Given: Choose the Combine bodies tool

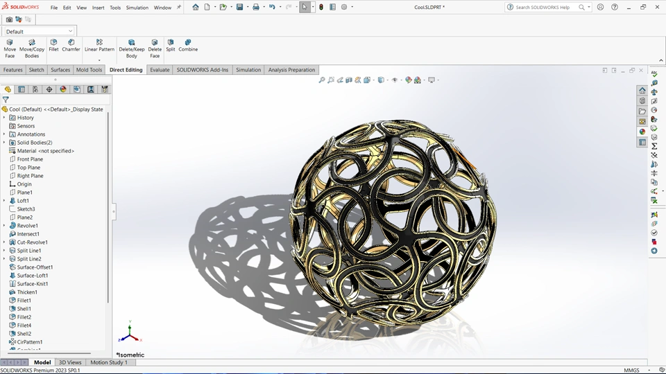Looking at the screenshot, I should pyautogui.click(x=188, y=43).
